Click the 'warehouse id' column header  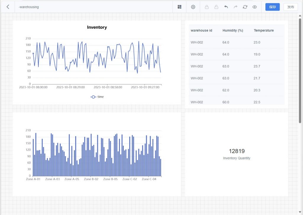[201, 30]
